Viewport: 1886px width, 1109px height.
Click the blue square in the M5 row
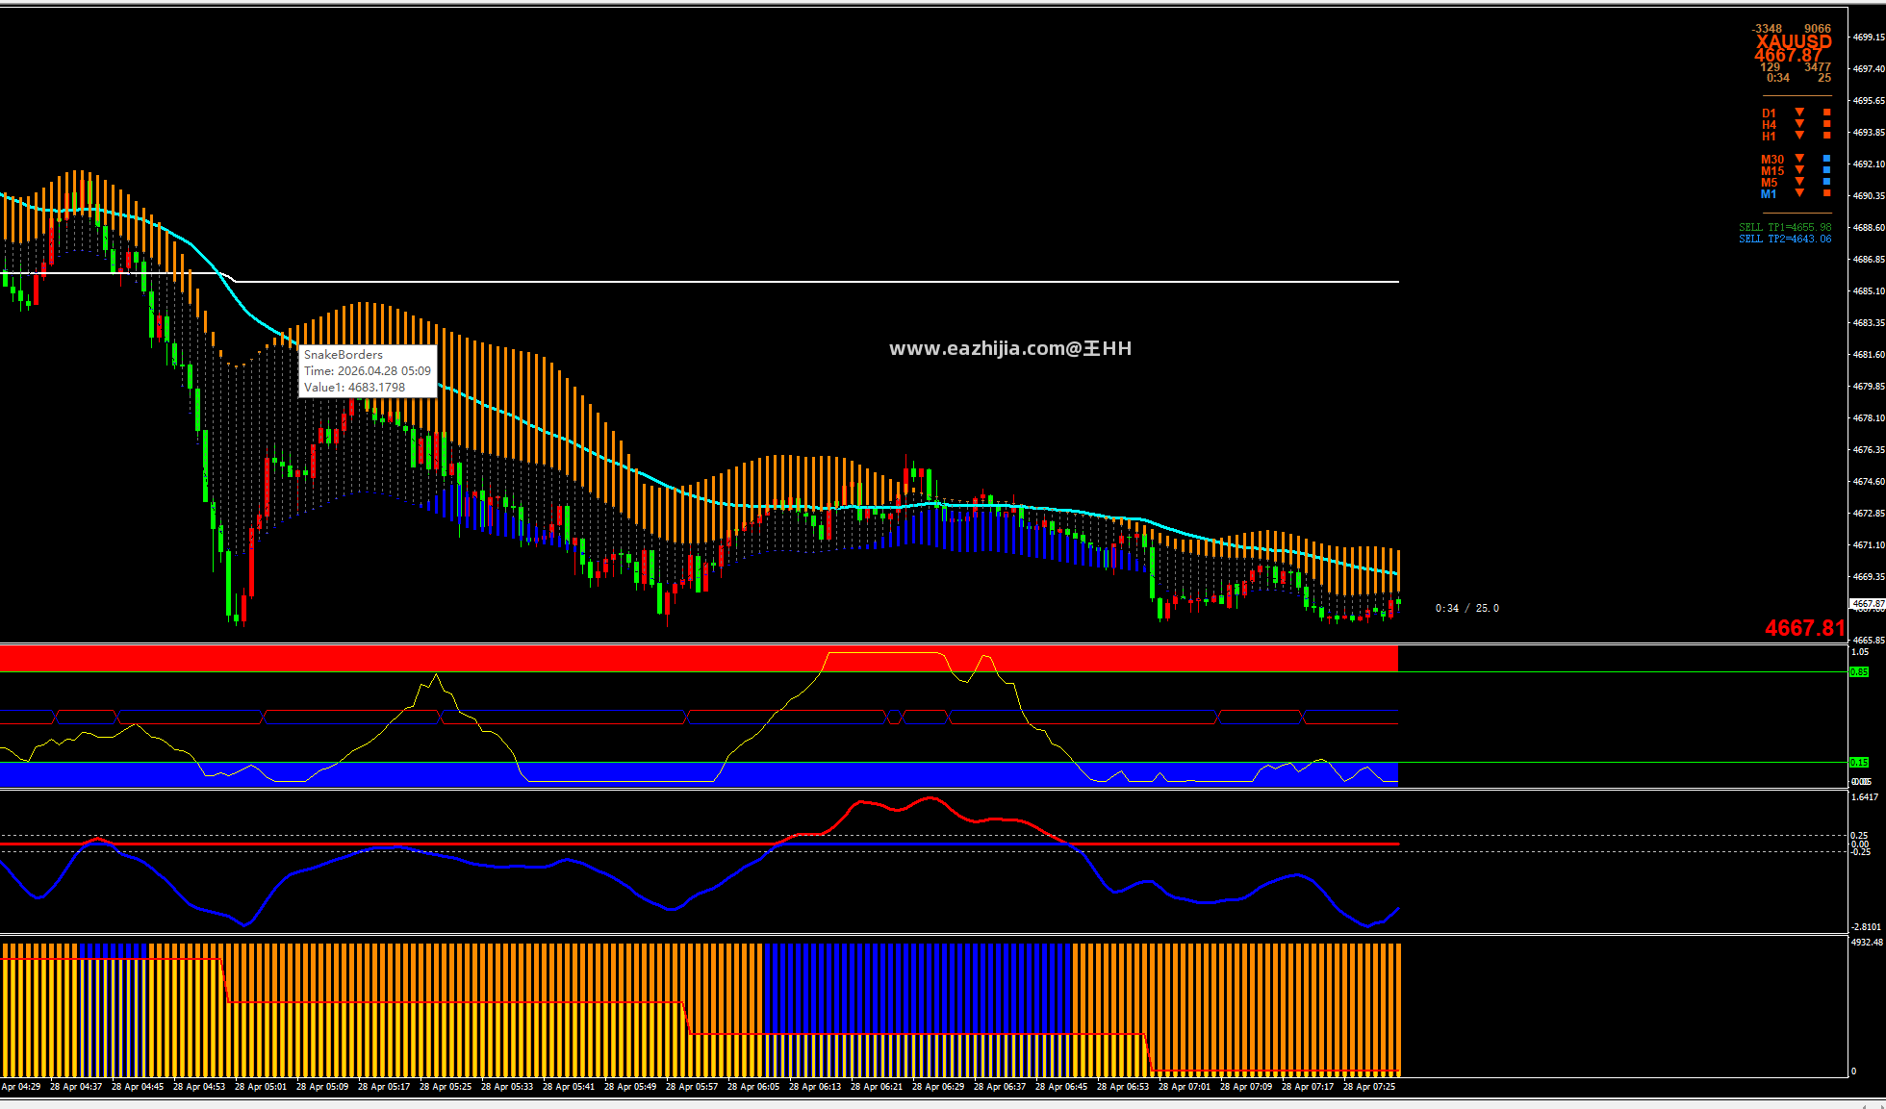(x=1826, y=182)
